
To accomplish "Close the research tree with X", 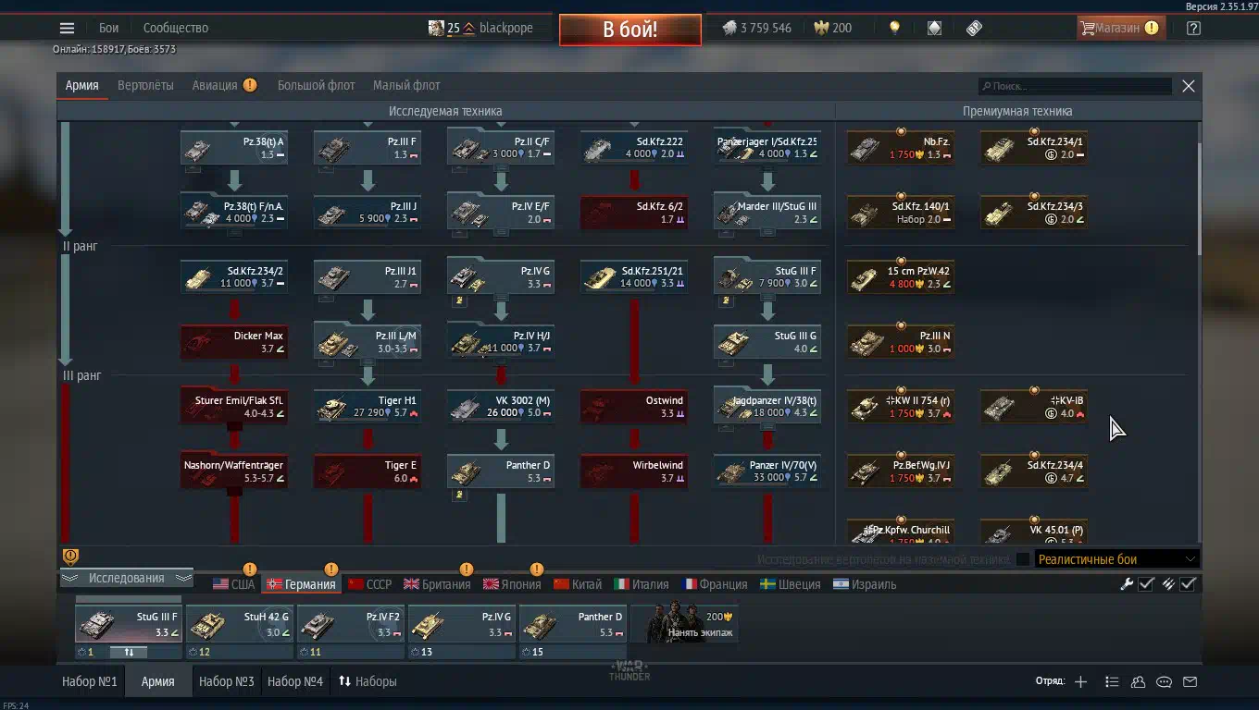I will tap(1189, 86).
